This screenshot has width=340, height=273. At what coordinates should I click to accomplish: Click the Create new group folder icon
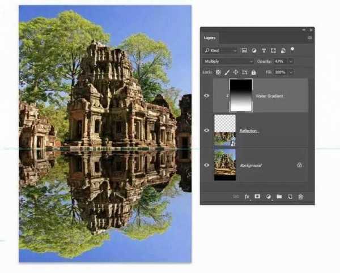[279, 197]
